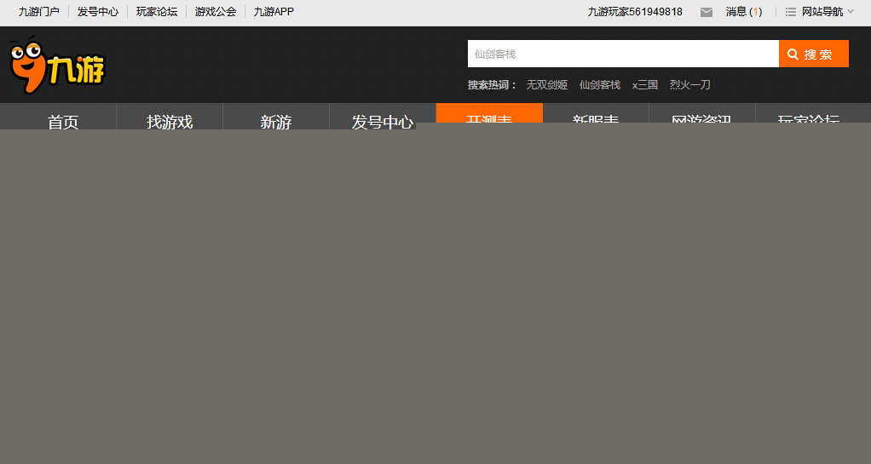Open 游戏公会 in the top bar
The height and width of the screenshot is (464, 871).
(216, 12)
